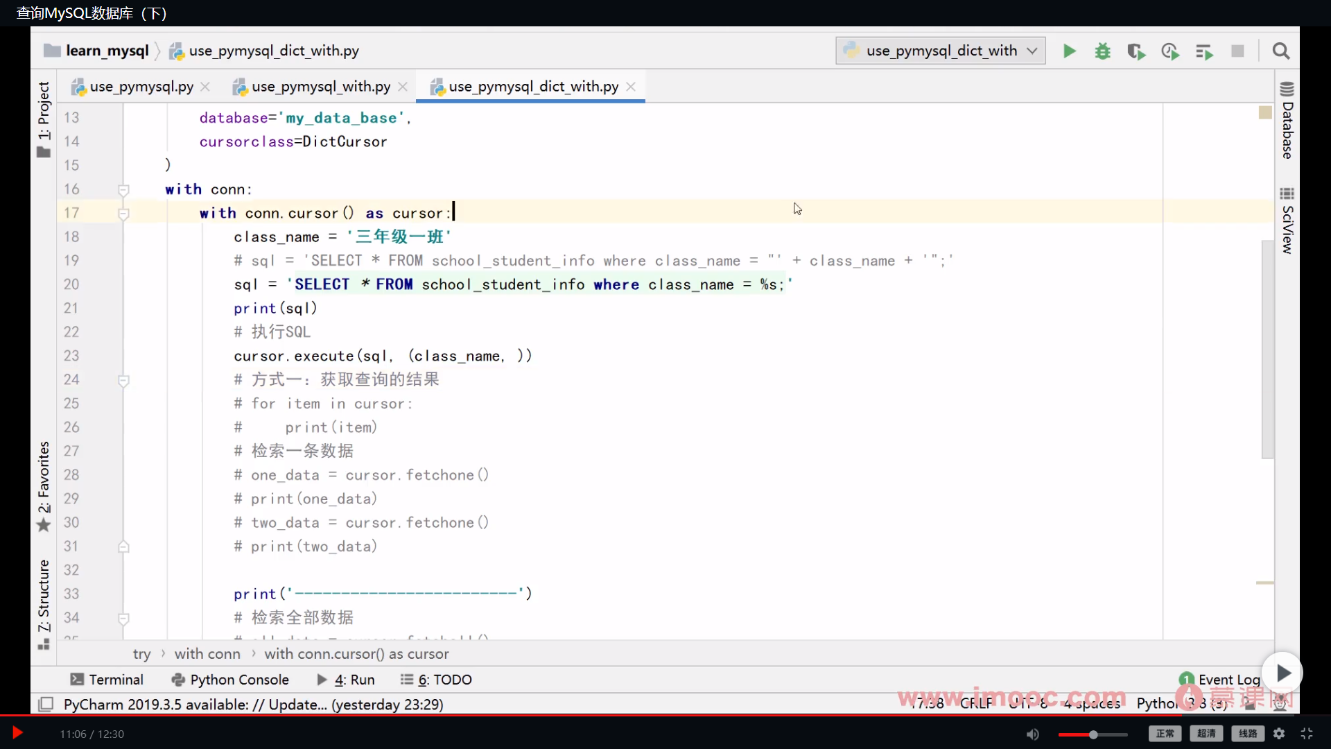
Task: Click 'with conn.cursor() as cursor' breadcrumb
Action: coord(356,654)
